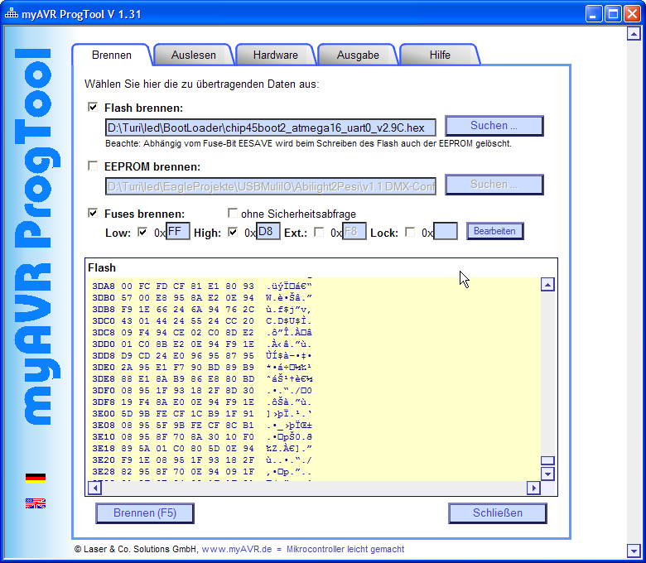Enable the EEPROM brennen checkbox
The height and width of the screenshot is (563, 646).
point(93,166)
